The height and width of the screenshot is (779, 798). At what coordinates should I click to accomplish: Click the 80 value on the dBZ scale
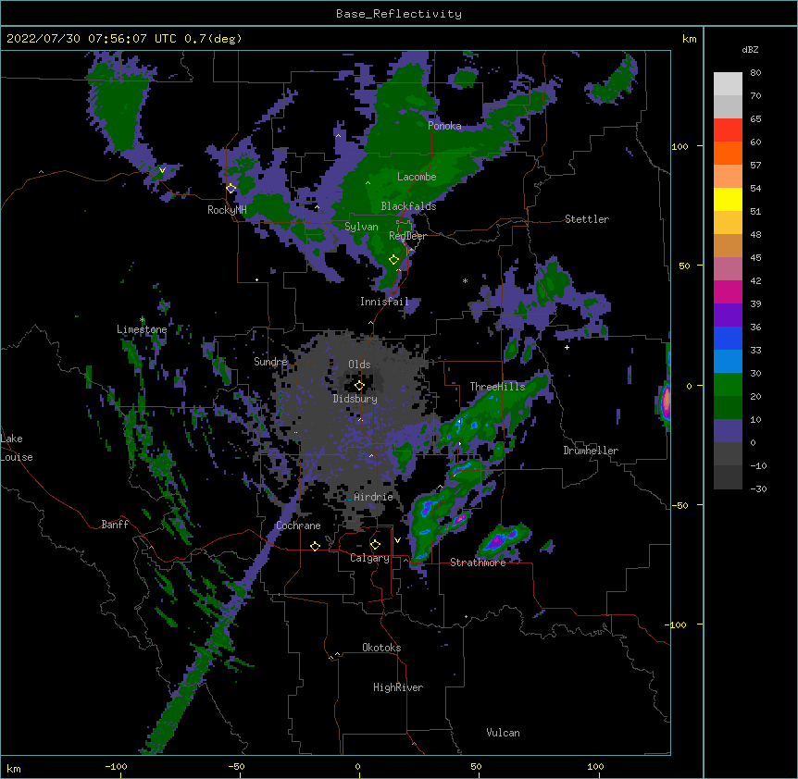[755, 73]
